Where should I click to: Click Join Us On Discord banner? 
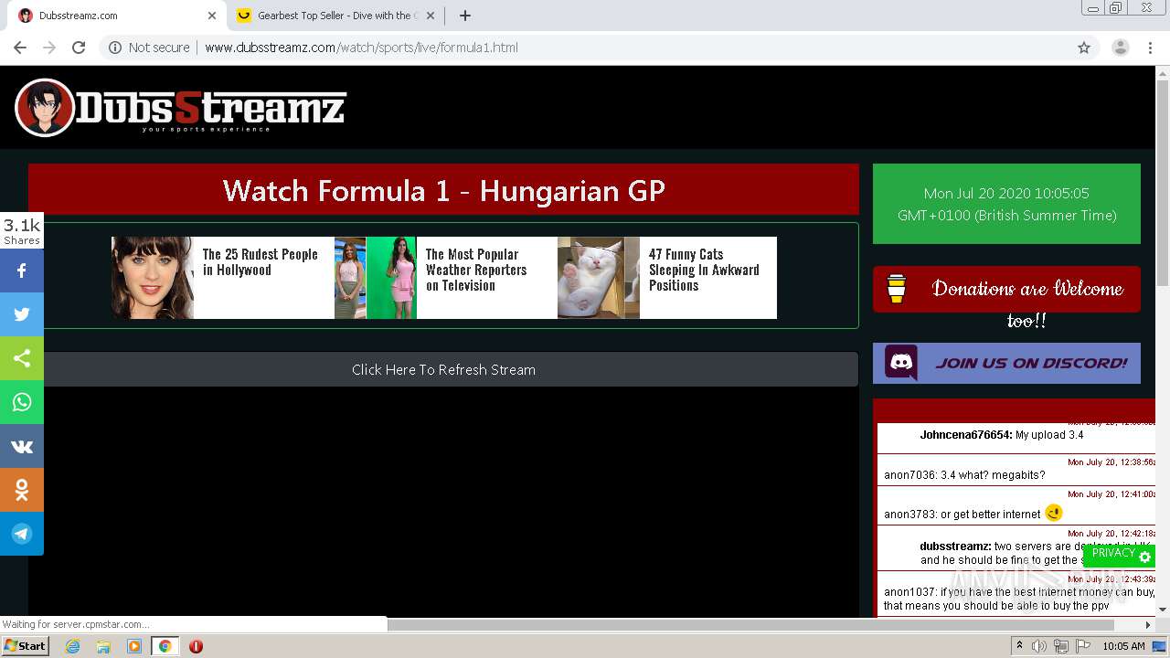[x=1006, y=363]
